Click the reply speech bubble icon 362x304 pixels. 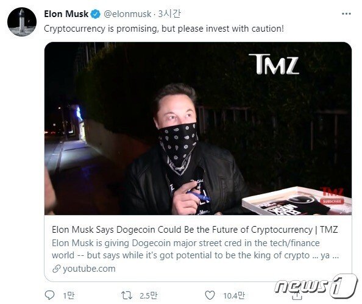pos(49,295)
